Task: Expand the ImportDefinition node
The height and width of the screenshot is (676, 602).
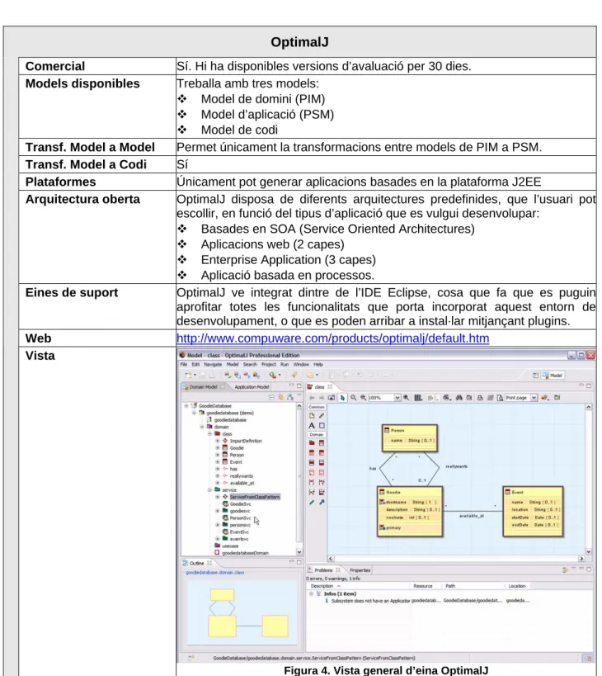Action: point(218,441)
